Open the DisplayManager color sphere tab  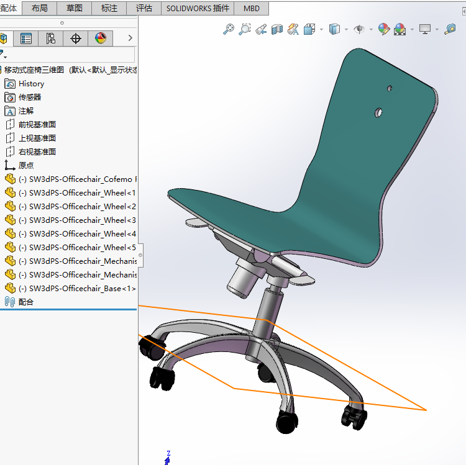101,38
